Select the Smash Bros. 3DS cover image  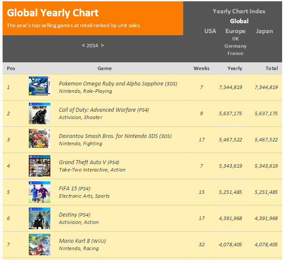click(x=40, y=138)
